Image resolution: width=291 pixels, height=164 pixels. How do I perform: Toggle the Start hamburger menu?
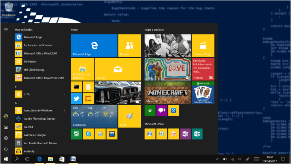pyautogui.click(x=6, y=29)
